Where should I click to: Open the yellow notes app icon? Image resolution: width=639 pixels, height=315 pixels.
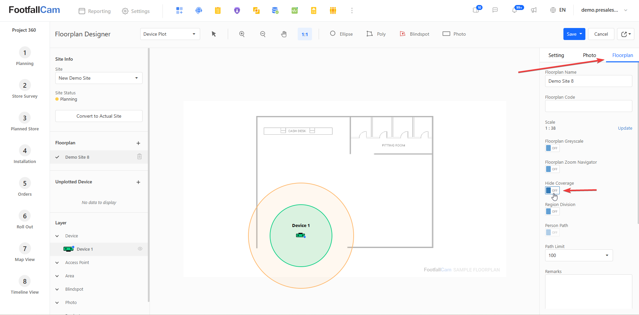point(218,11)
